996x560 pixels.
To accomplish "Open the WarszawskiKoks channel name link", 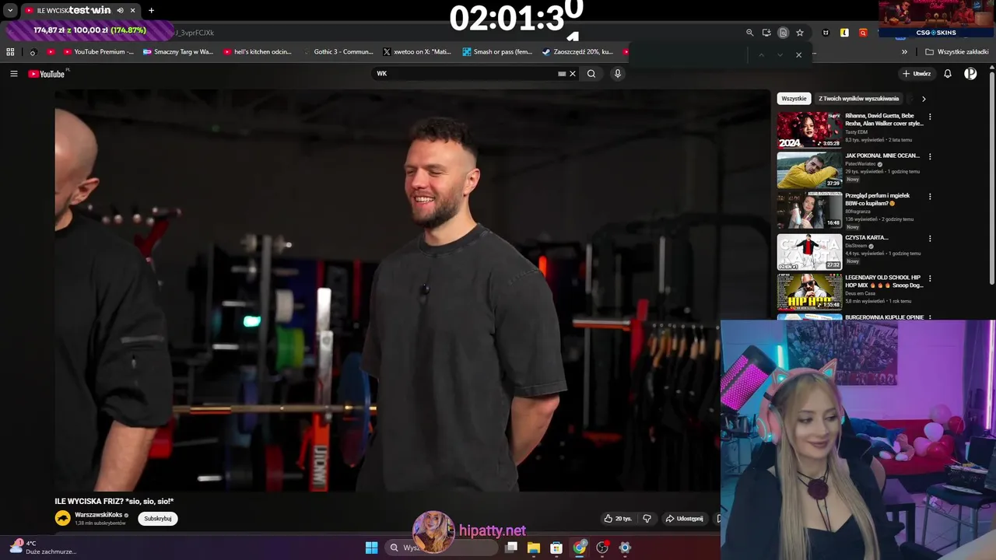I will 98,515.
